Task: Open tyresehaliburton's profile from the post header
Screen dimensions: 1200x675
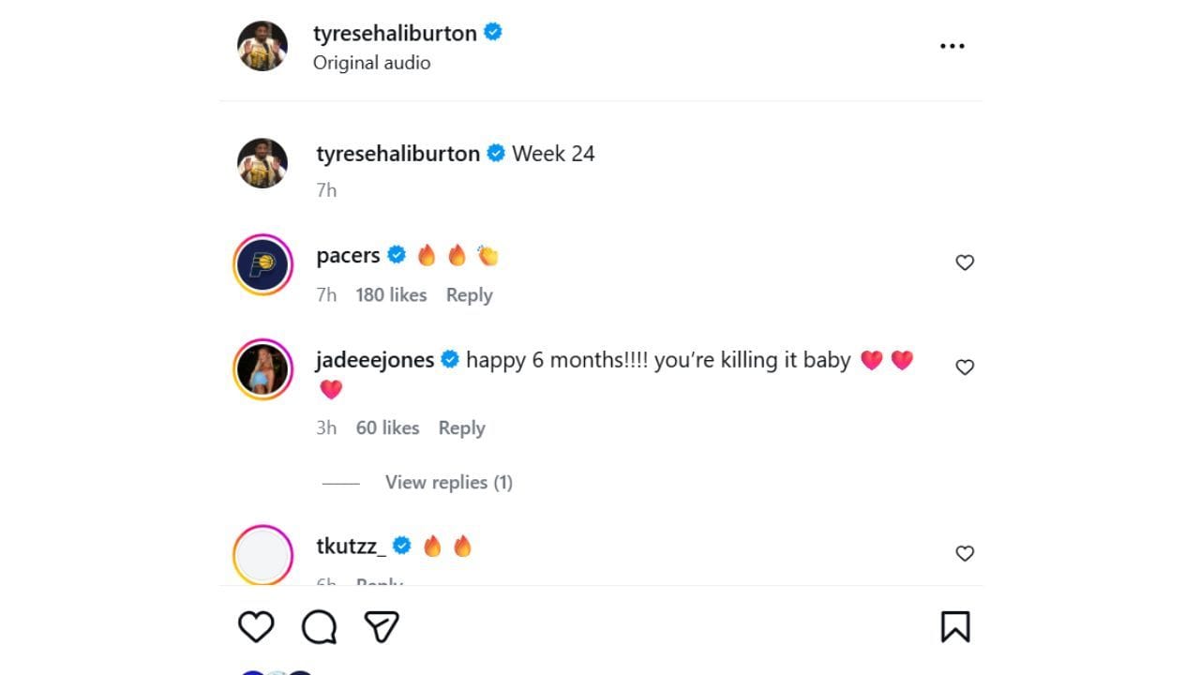Action: coord(394,32)
